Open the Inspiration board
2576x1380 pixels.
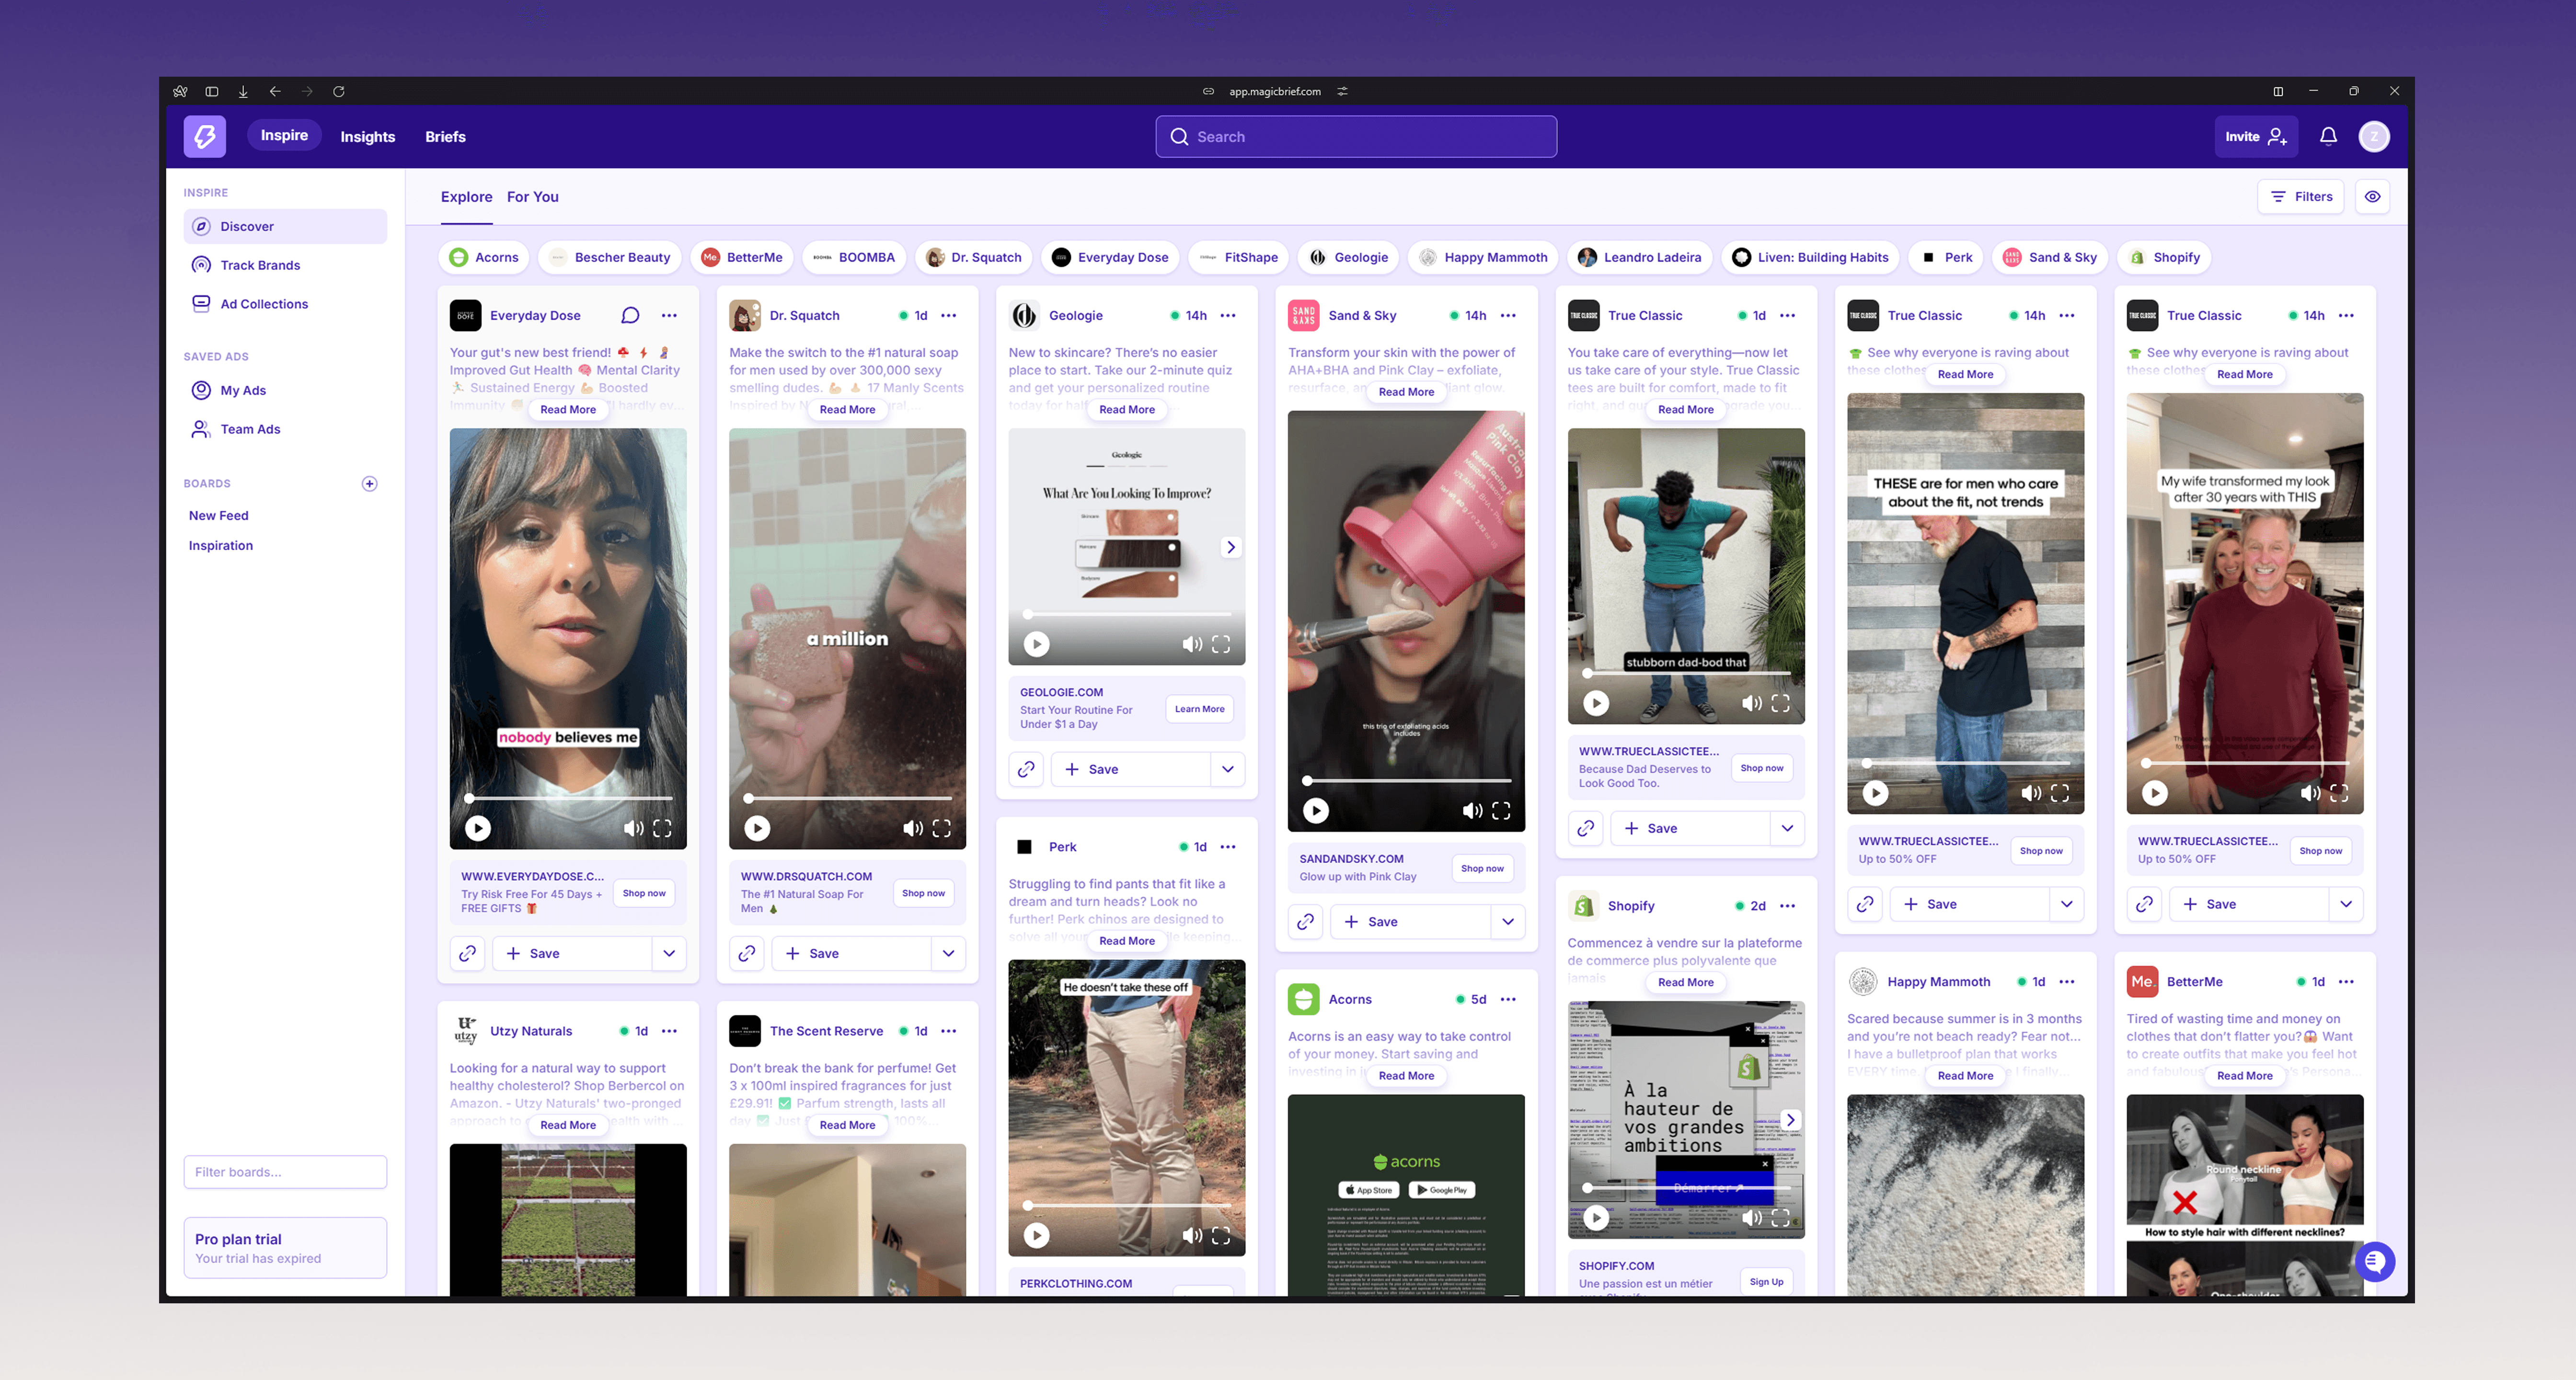[x=221, y=545]
